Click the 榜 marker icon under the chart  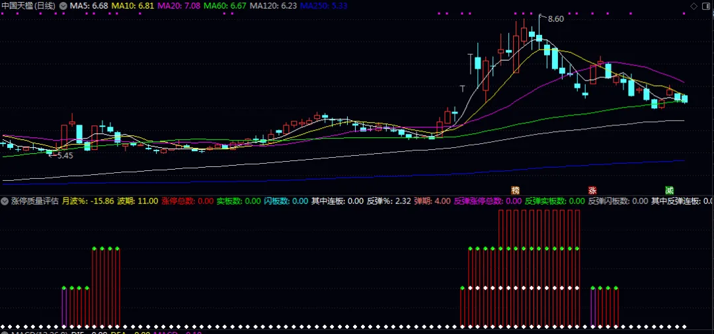pyautogui.click(x=516, y=190)
